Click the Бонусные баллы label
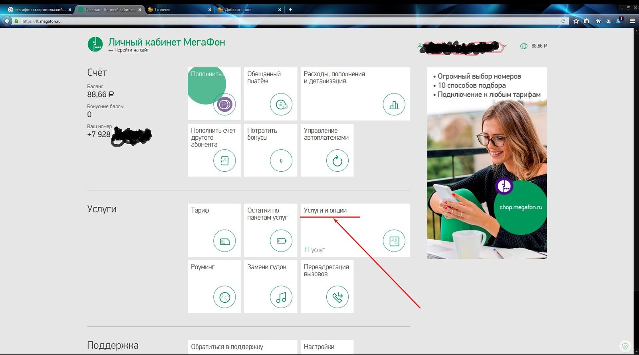This screenshot has width=639, height=355. point(105,107)
